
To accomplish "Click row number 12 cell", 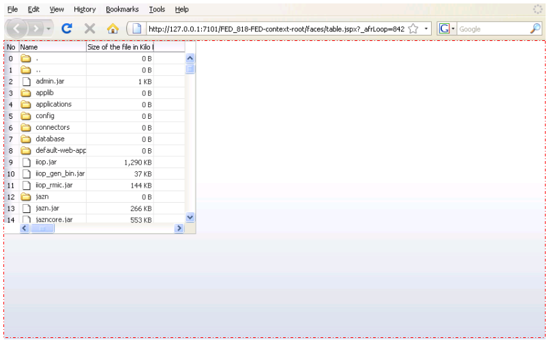I will pos(11,197).
